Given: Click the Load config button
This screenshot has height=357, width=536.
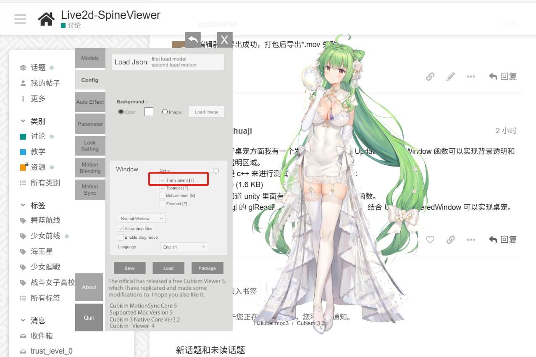Looking at the screenshot, I should point(168,268).
